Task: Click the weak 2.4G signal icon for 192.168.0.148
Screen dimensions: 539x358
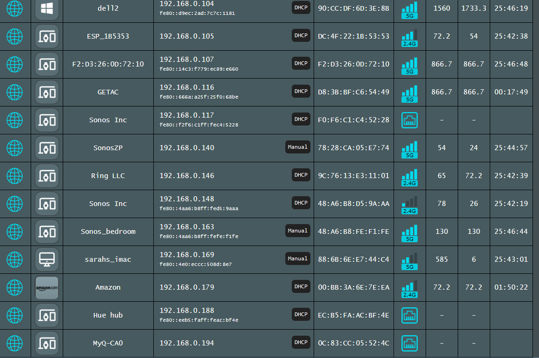Action: pyautogui.click(x=410, y=205)
